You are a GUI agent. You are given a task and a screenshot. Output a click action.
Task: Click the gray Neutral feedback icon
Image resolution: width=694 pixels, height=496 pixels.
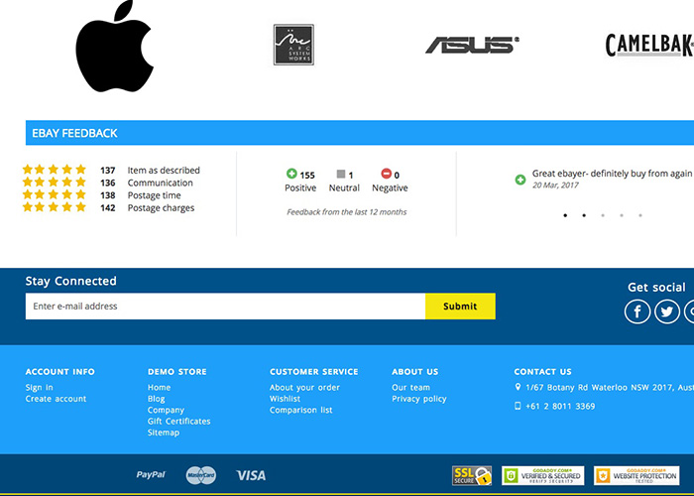pos(341,174)
